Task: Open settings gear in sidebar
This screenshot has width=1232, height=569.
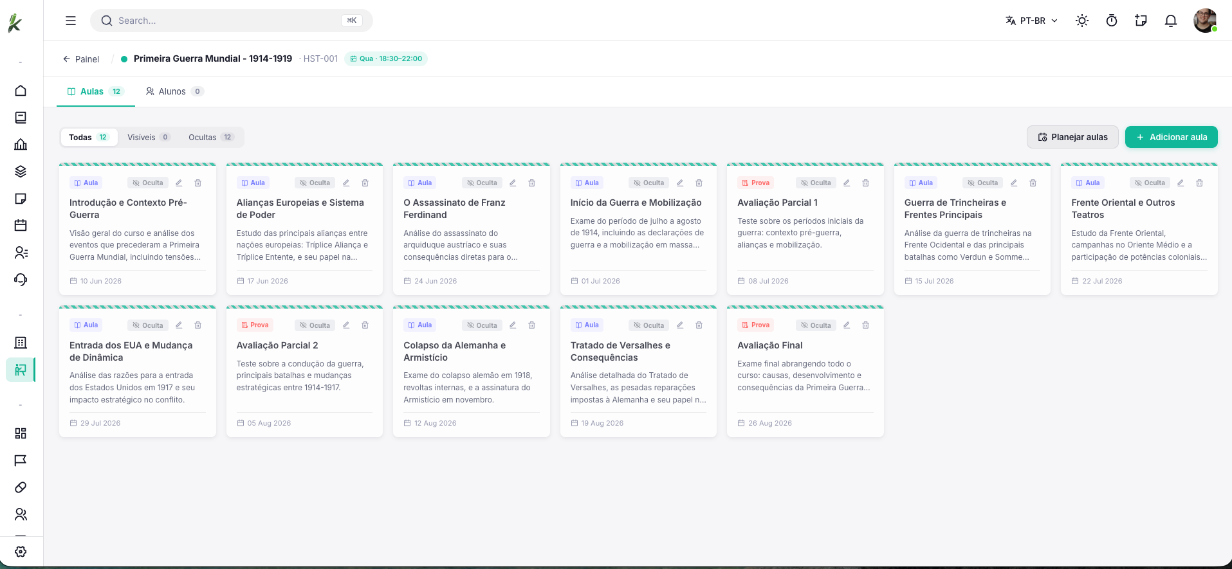Action: tap(21, 552)
